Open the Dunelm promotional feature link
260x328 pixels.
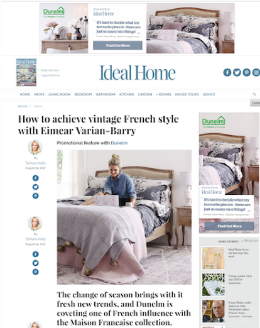119,143
